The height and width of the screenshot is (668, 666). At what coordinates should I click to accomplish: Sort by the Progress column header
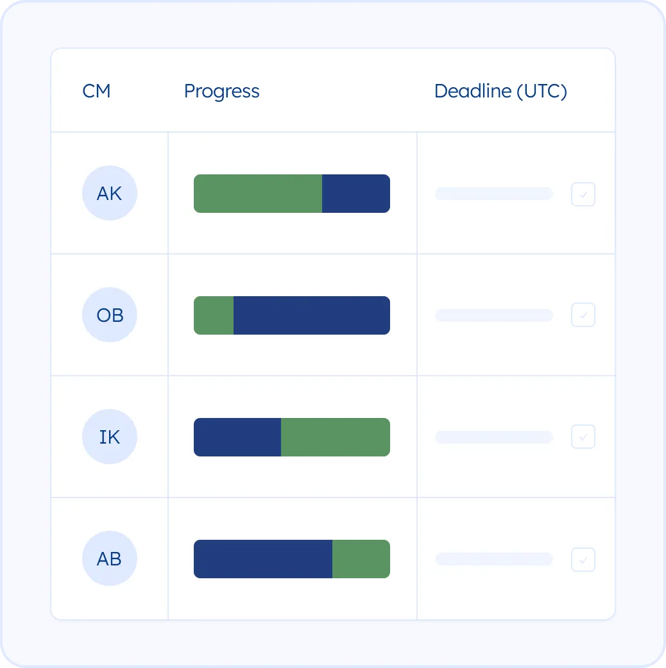click(221, 91)
